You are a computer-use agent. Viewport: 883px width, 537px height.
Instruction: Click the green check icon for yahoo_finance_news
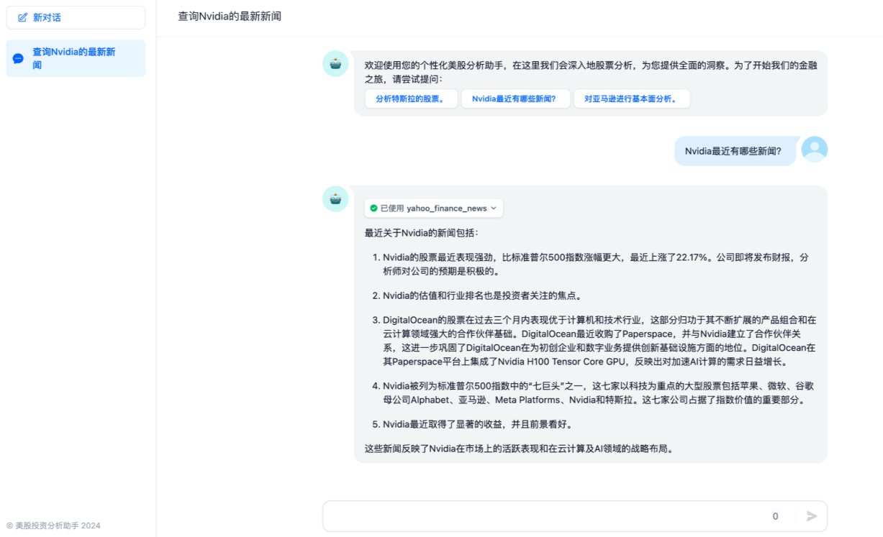click(373, 208)
